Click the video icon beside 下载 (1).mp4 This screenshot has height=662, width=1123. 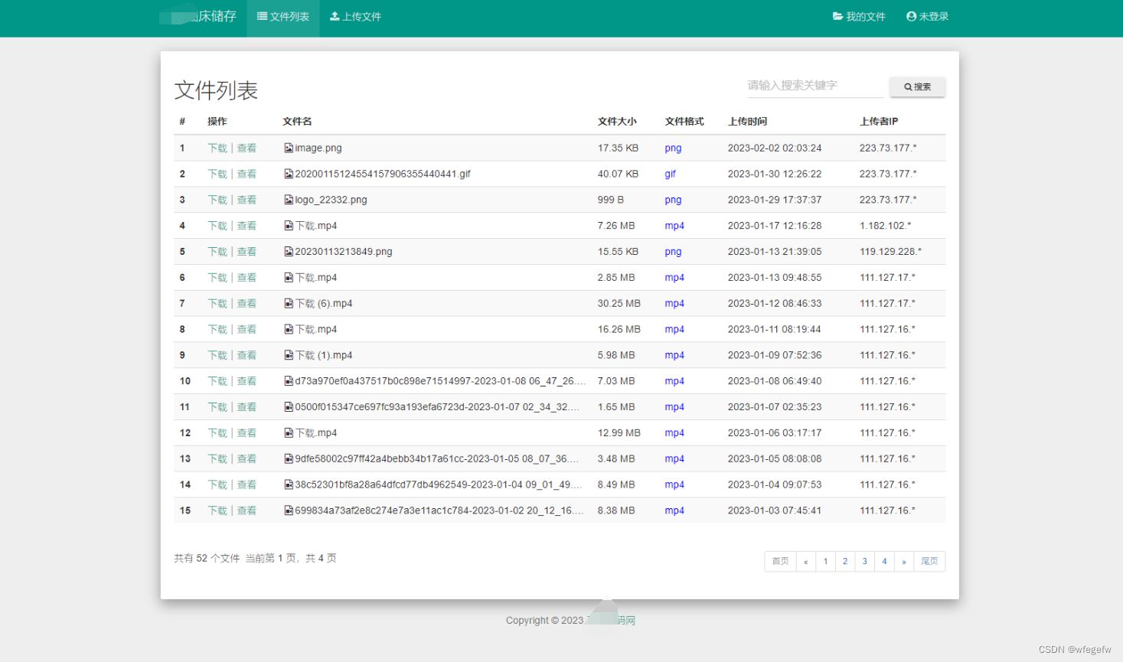(289, 355)
